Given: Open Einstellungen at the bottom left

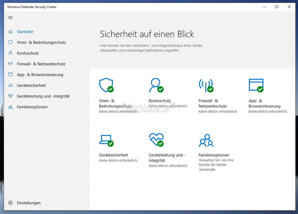Looking at the screenshot, I should coord(29,203).
